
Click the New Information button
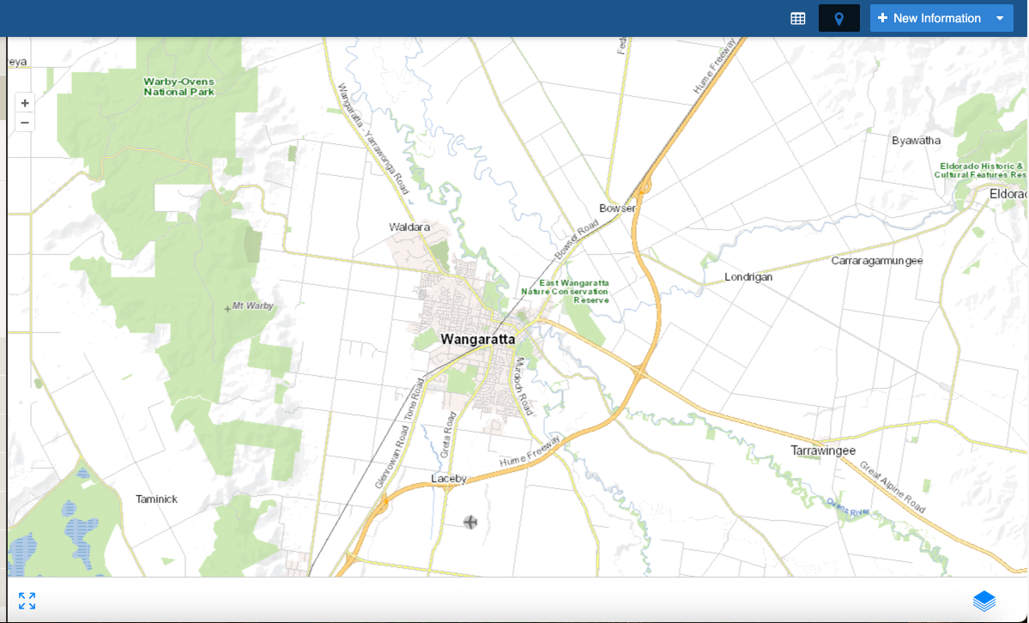[929, 18]
